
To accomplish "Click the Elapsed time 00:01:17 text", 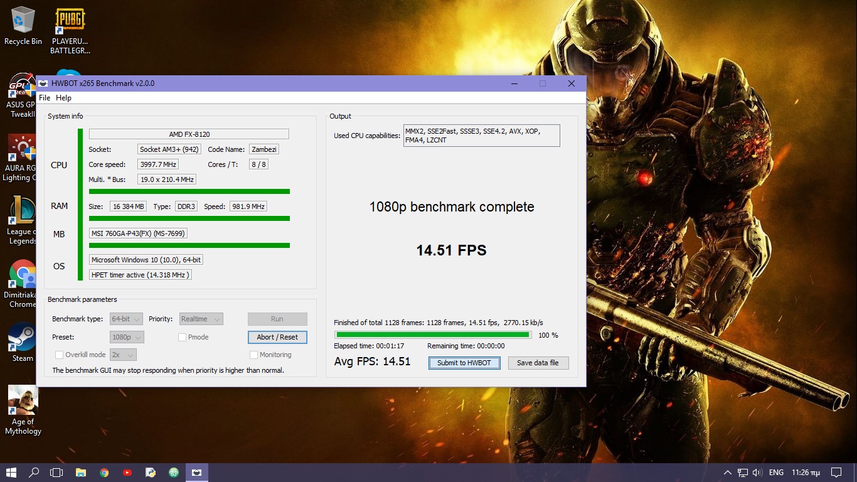I will (369, 346).
